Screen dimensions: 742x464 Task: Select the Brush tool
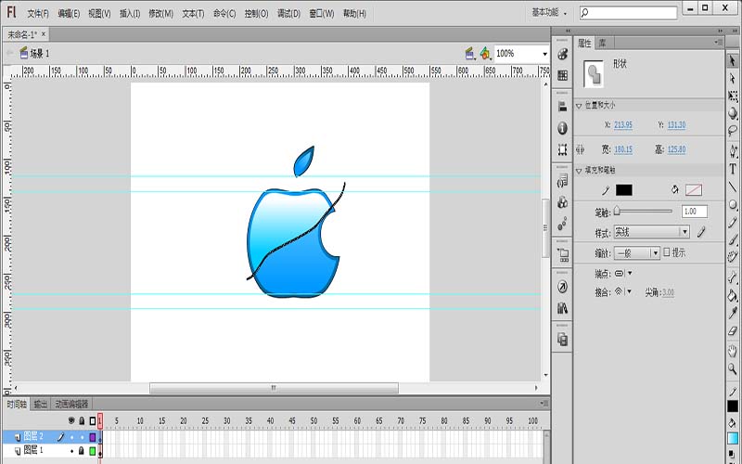click(733, 239)
